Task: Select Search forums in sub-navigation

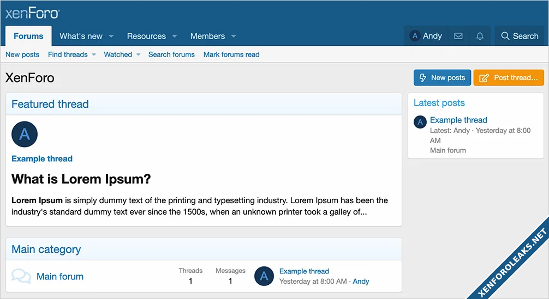Action: [x=171, y=54]
